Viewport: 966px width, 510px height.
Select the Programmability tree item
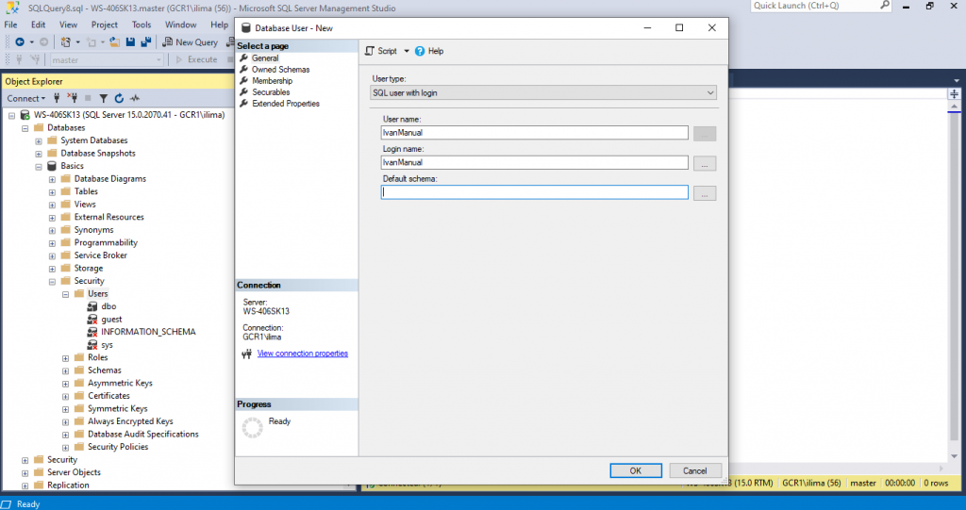click(x=106, y=242)
